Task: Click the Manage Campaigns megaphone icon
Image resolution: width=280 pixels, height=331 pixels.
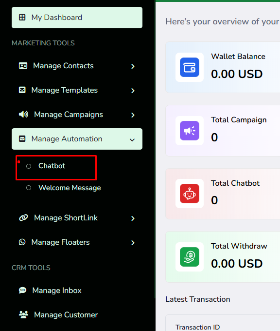Action: coord(23,115)
